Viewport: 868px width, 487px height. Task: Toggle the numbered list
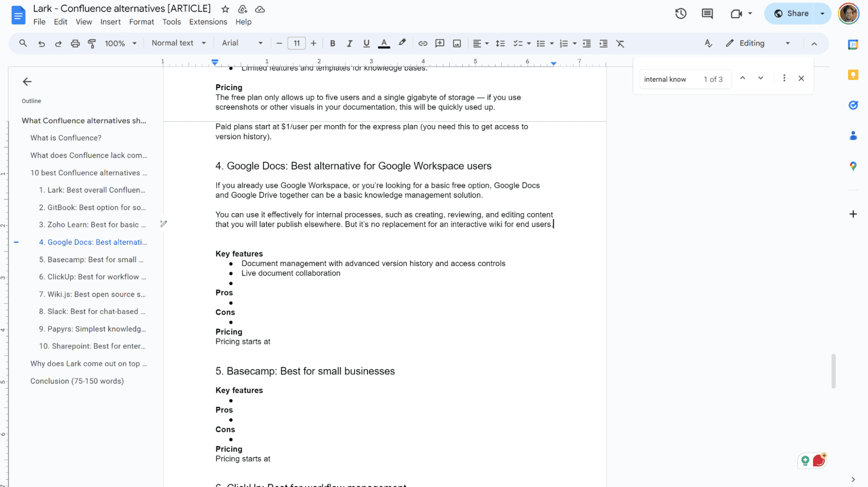pyautogui.click(x=564, y=43)
